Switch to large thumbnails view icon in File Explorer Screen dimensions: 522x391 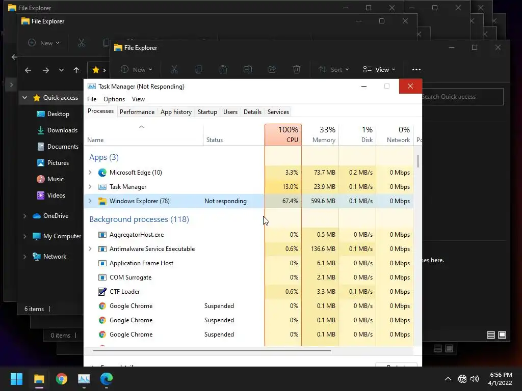click(502, 335)
